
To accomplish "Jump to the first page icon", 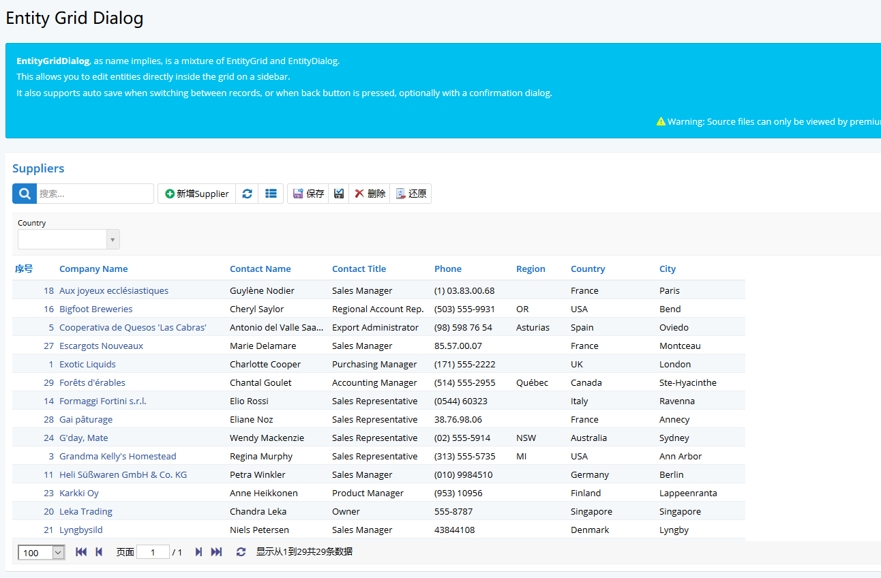I will [x=80, y=551].
